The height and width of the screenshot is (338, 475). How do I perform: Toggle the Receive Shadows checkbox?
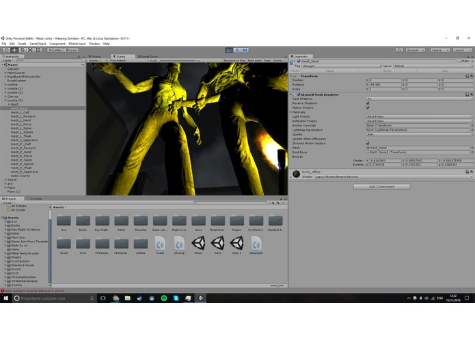point(368,103)
